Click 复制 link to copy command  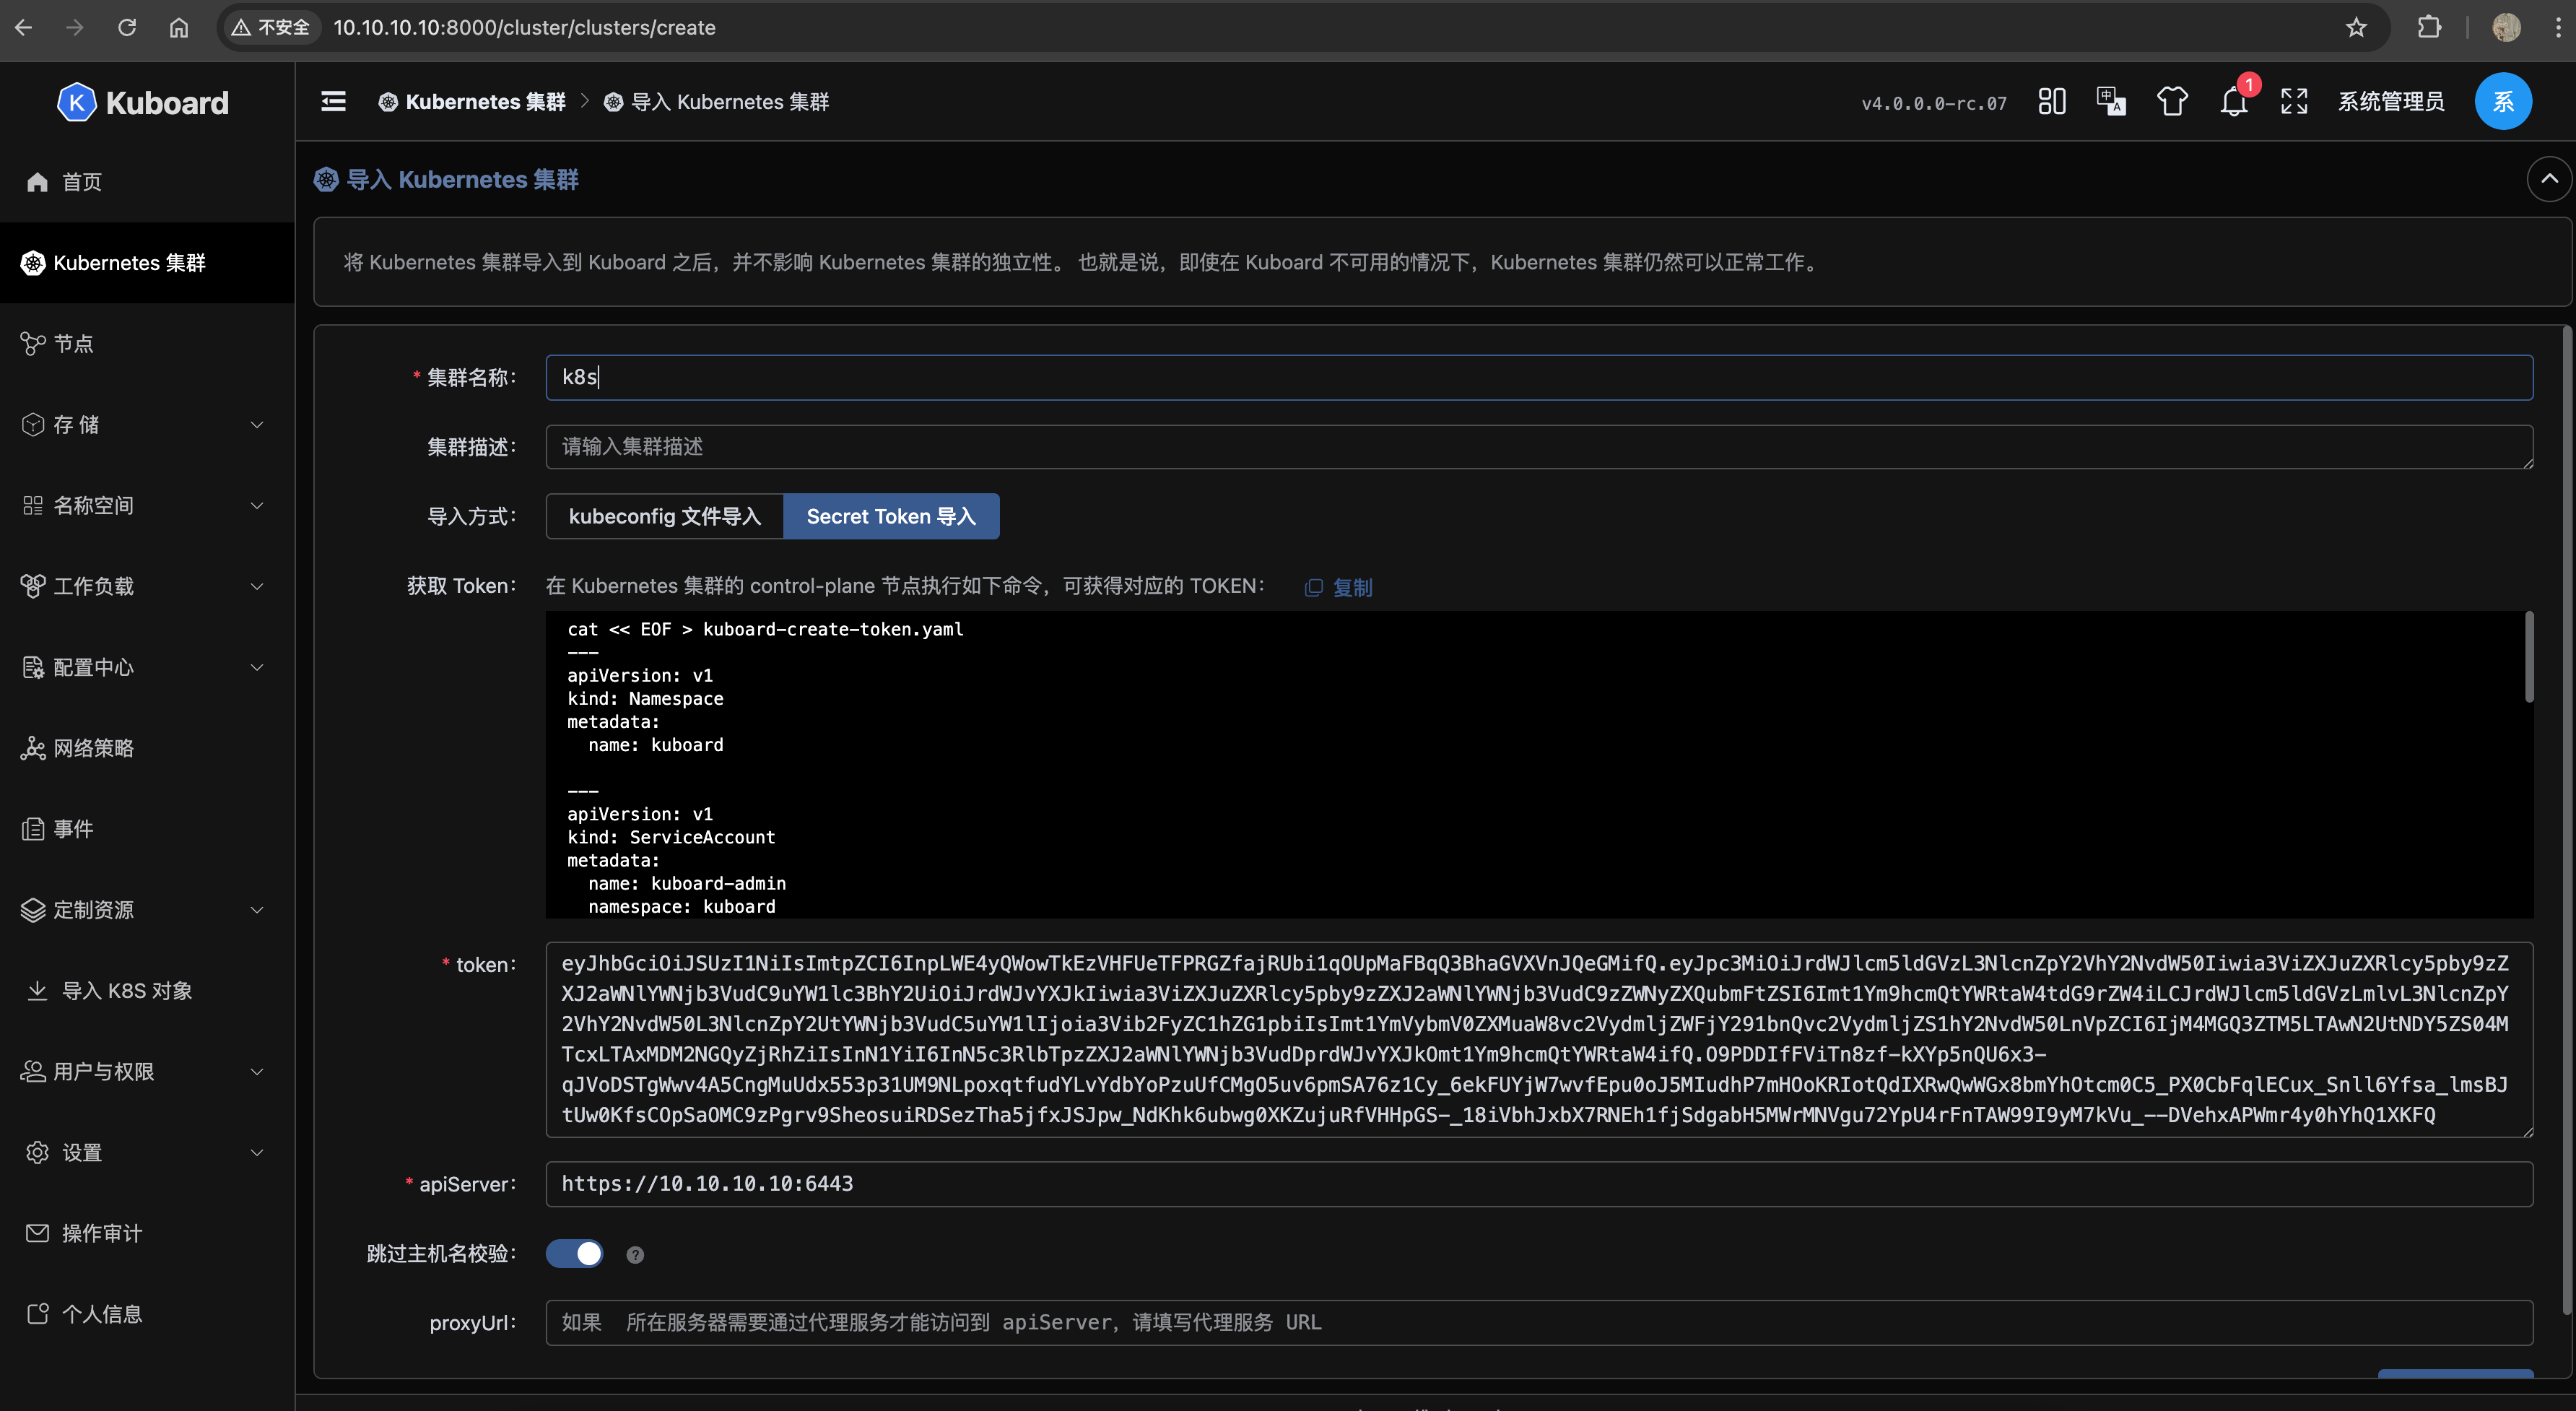(1352, 588)
